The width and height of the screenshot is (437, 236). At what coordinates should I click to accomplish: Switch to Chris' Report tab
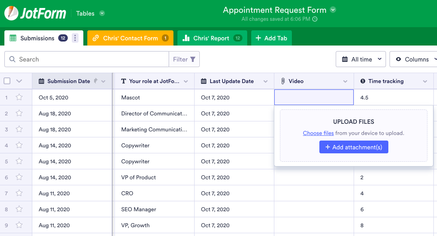[x=212, y=38]
